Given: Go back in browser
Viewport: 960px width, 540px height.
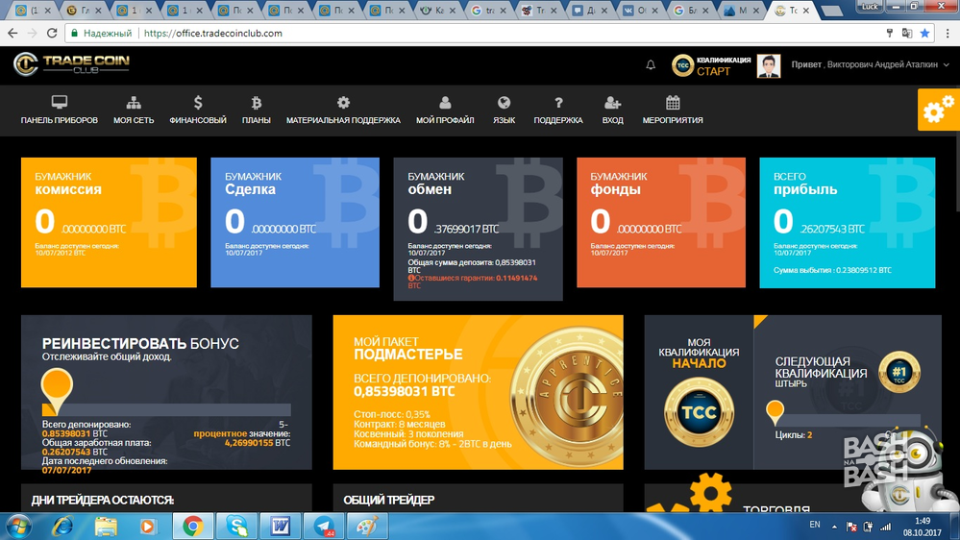Looking at the screenshot, I should pyautogui.click(x=12, y=33).
